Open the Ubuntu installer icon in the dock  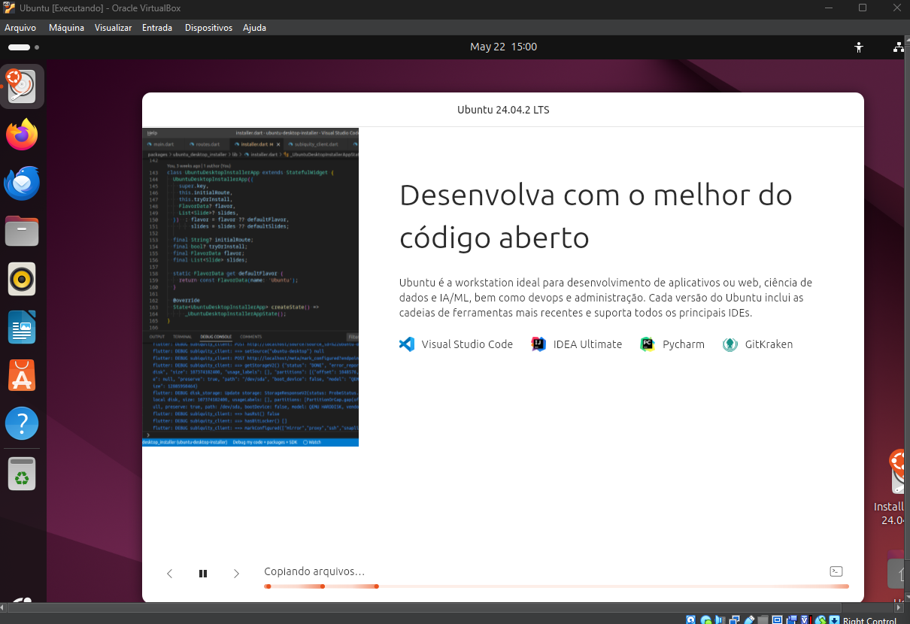click(23, 86)
